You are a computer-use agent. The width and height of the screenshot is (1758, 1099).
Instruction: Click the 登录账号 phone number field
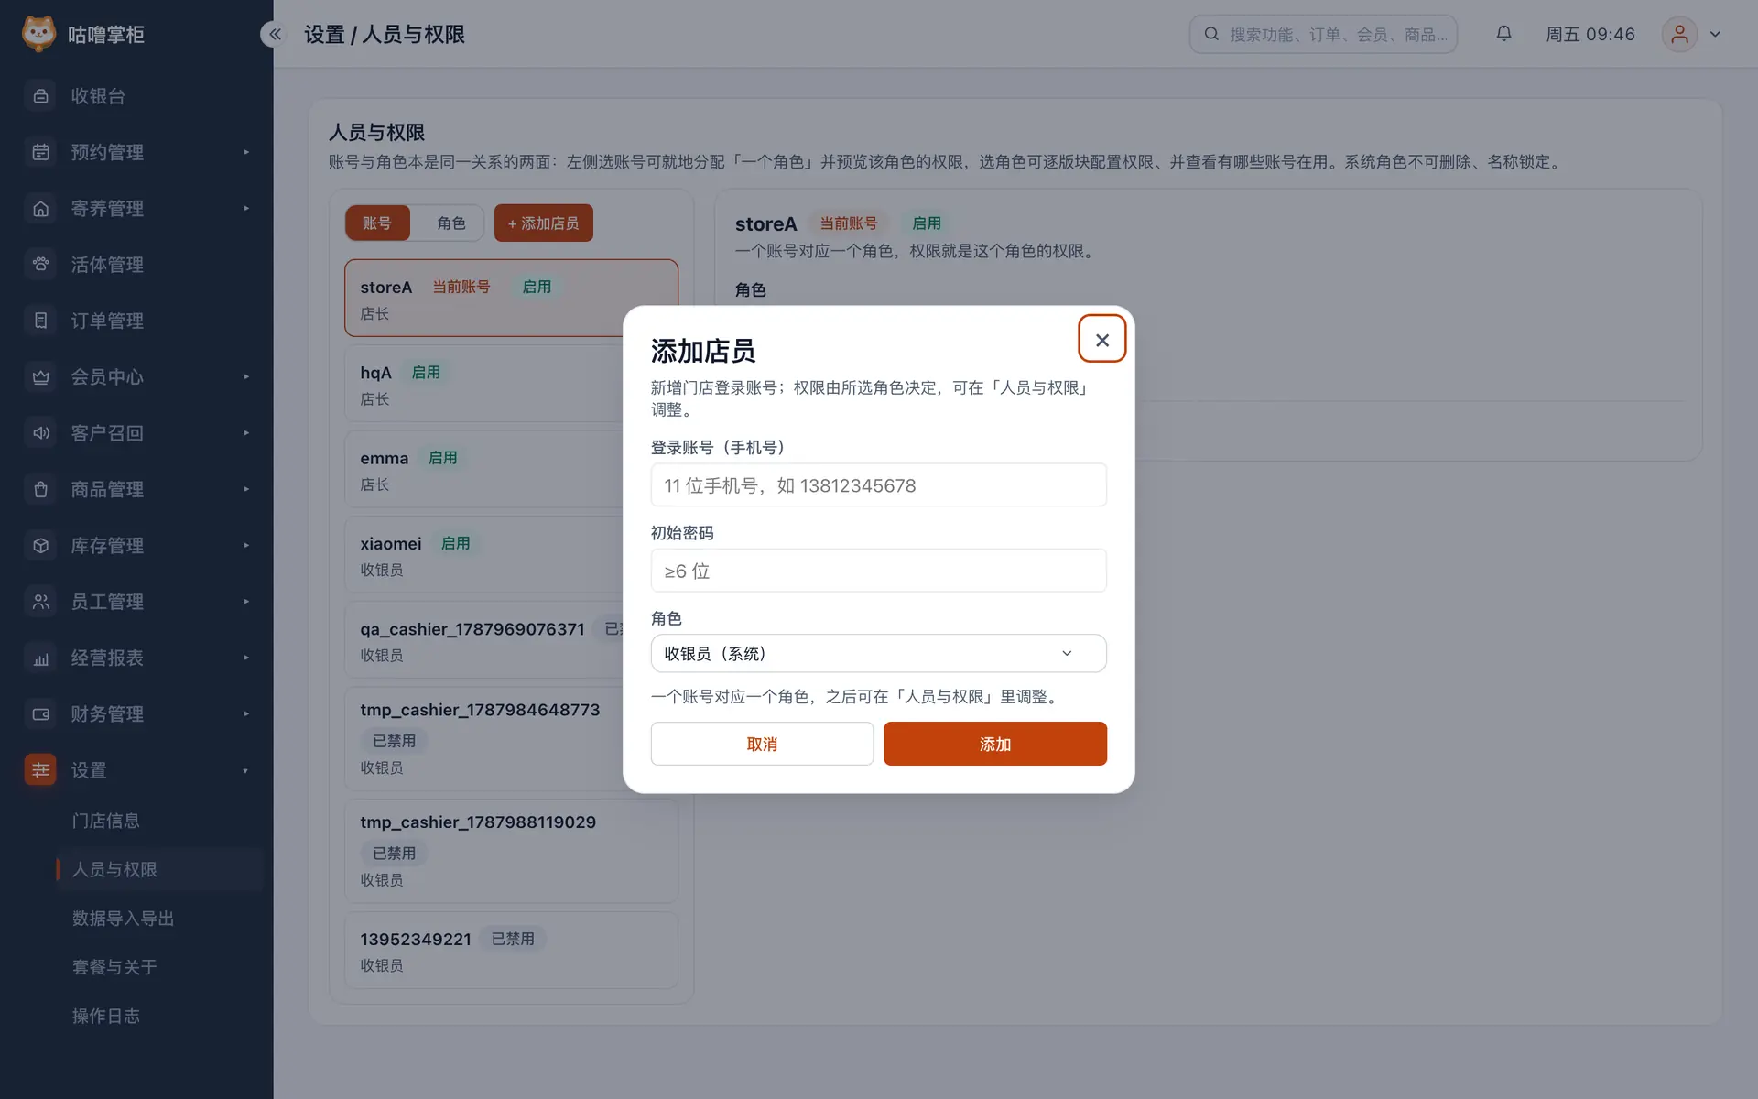878,485
